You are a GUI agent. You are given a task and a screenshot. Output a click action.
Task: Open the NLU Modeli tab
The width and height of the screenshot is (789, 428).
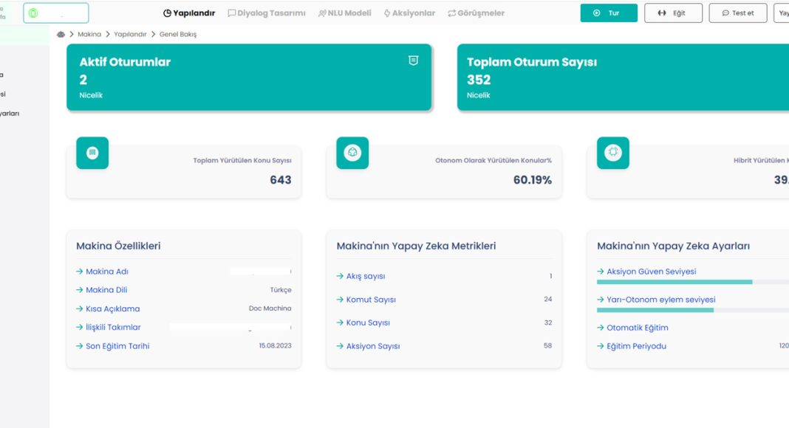coord(345,13)
